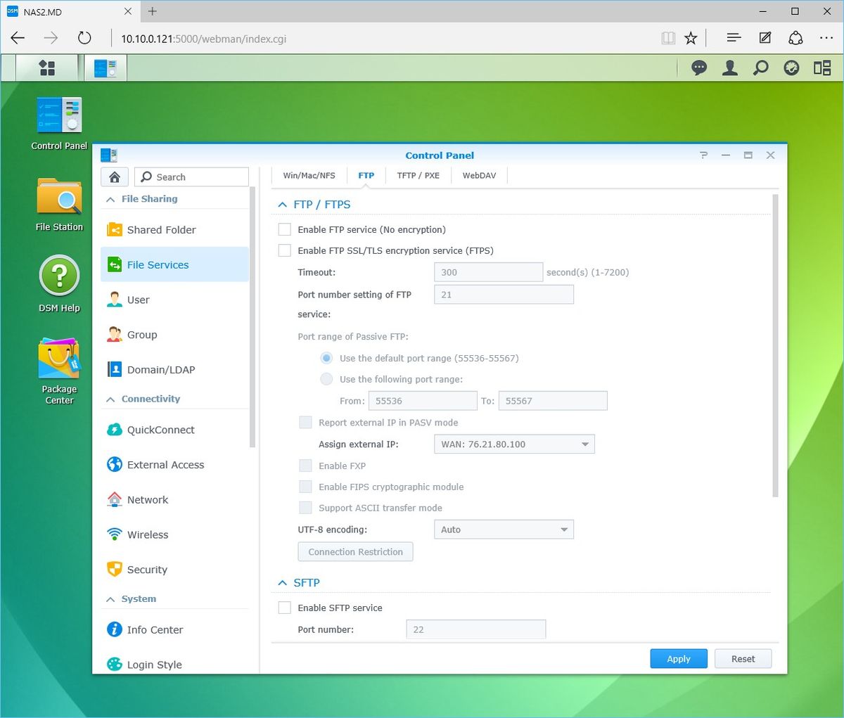Switch to Win/Mac/NFS tab
The image size is (844, 718).
309,175
